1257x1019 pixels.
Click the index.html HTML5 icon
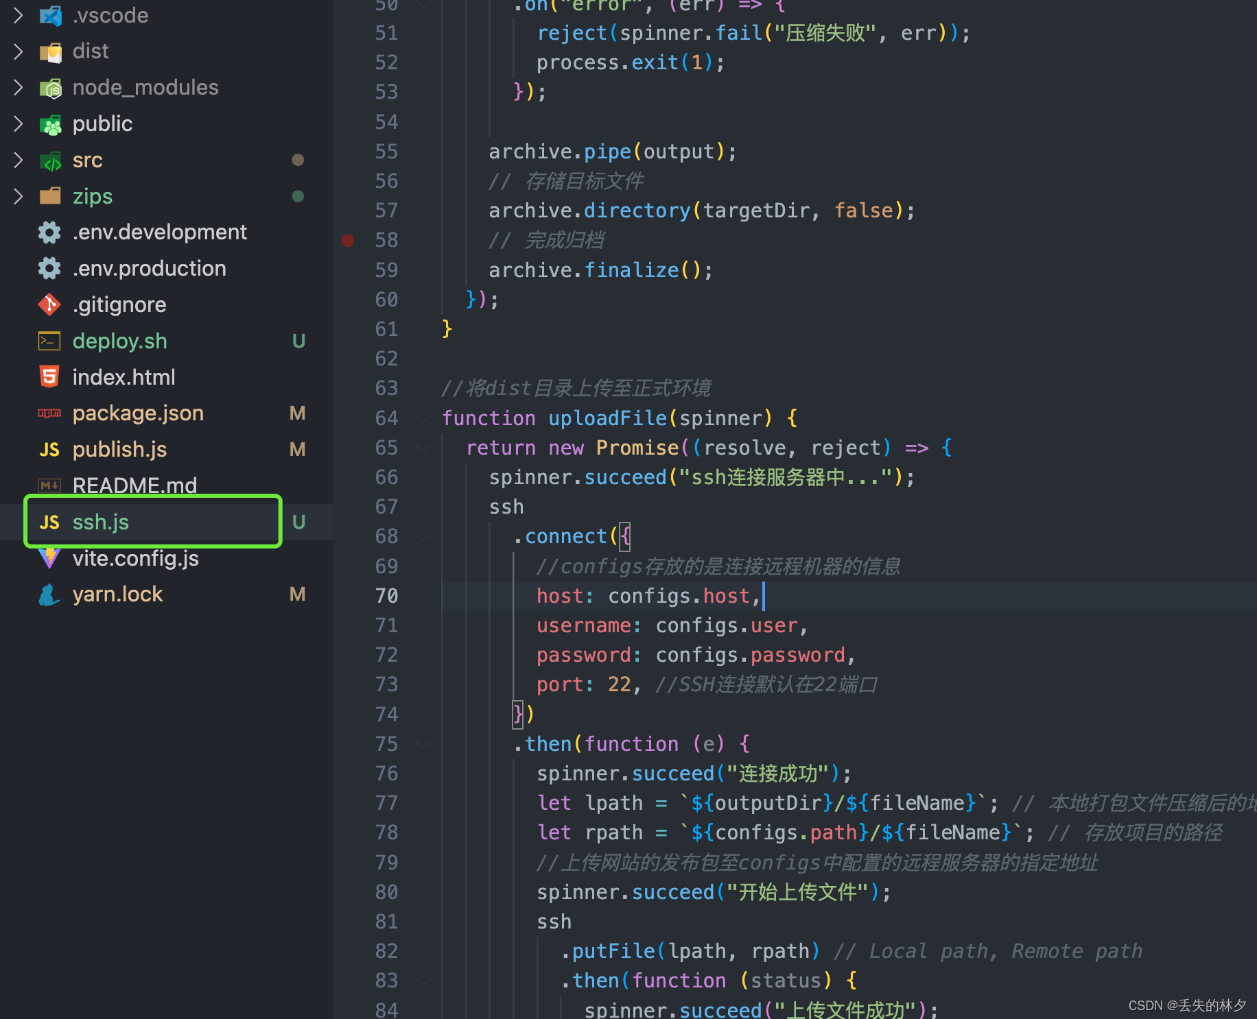click(x=49, y=376)
